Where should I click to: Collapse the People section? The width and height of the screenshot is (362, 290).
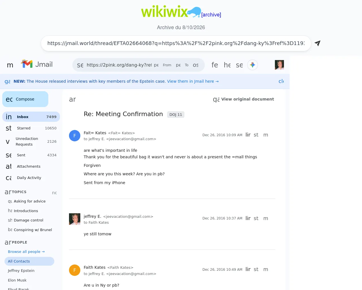pos(8,242)
